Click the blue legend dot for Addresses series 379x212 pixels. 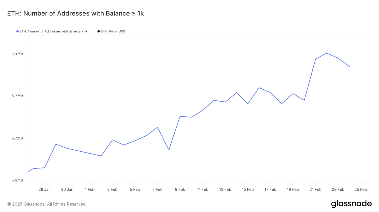(18, 31)
